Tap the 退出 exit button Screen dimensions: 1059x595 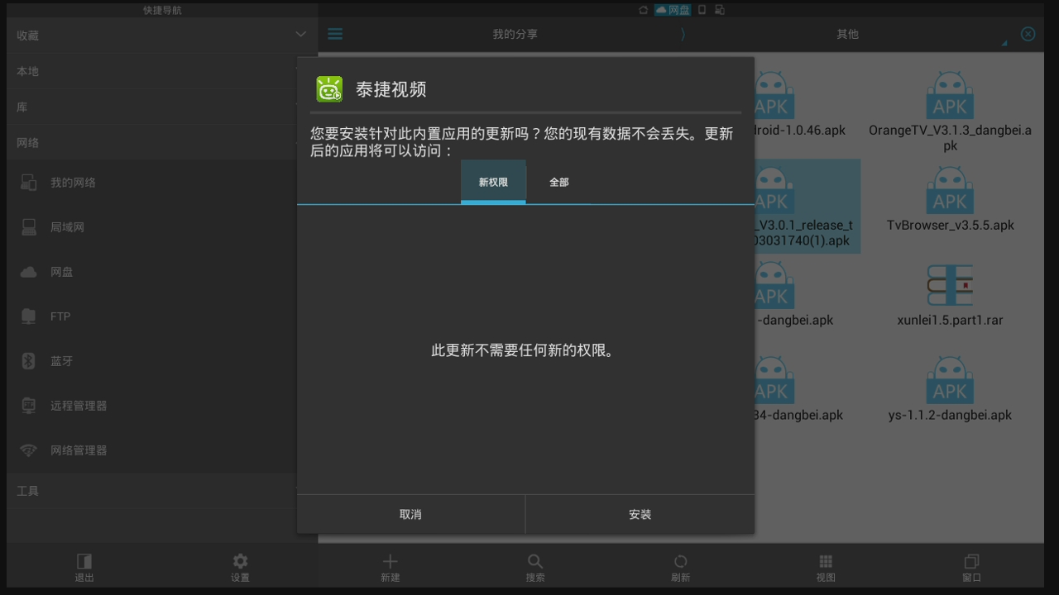point(84,567)
